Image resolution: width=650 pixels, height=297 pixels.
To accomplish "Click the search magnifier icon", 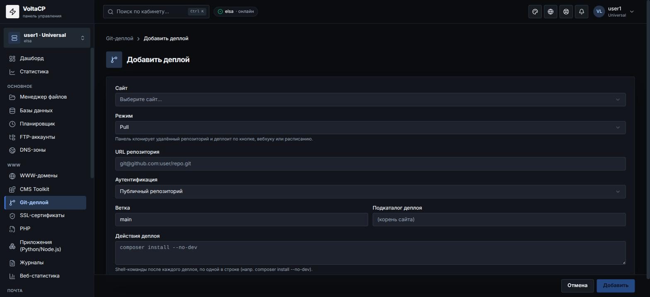I will tap(111, 12).
